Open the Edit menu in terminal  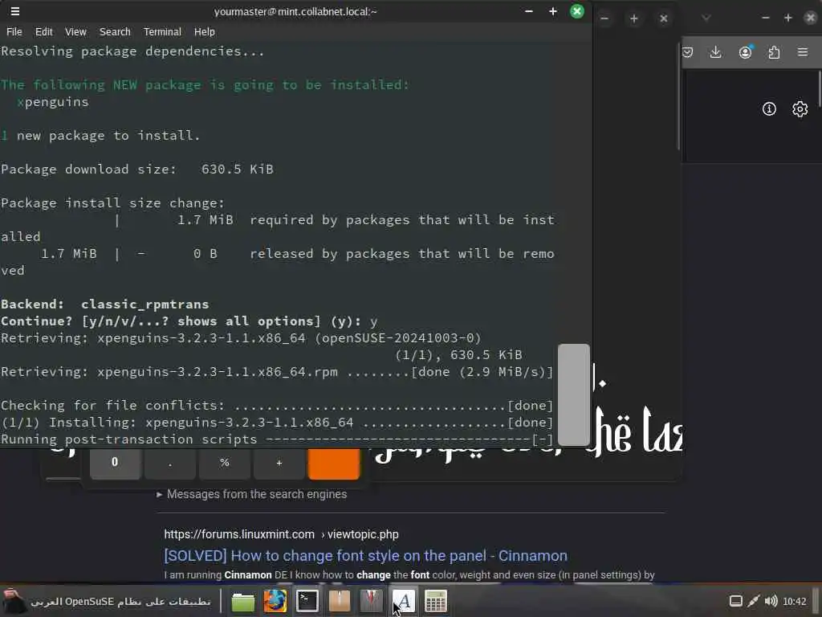click(x=44, y=32)
